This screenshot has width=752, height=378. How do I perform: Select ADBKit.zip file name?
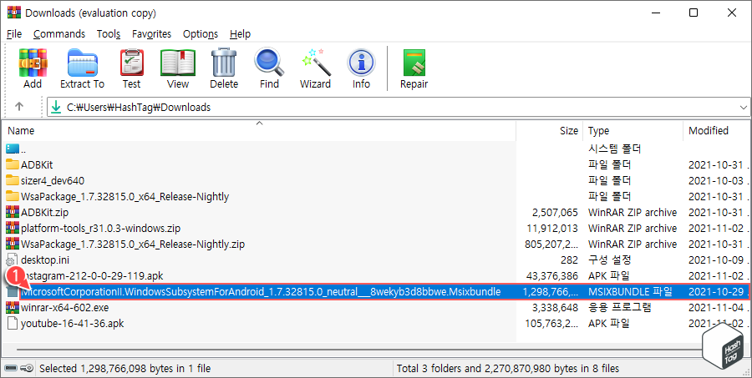(x=44, y=212)
